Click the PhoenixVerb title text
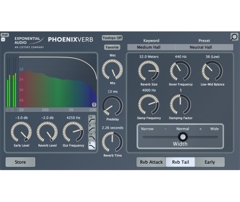The image size is (240, 202). coord(70,39)
